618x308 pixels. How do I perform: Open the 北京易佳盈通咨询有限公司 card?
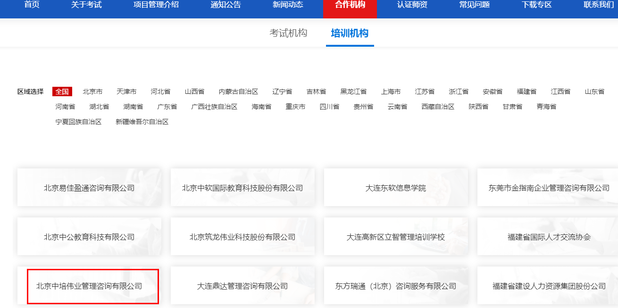(89, 187)
